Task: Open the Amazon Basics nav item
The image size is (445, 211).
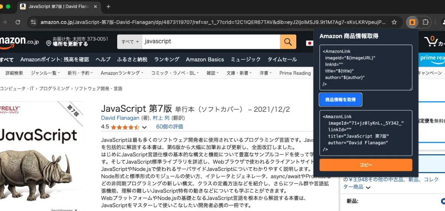Action: point(205,59)
